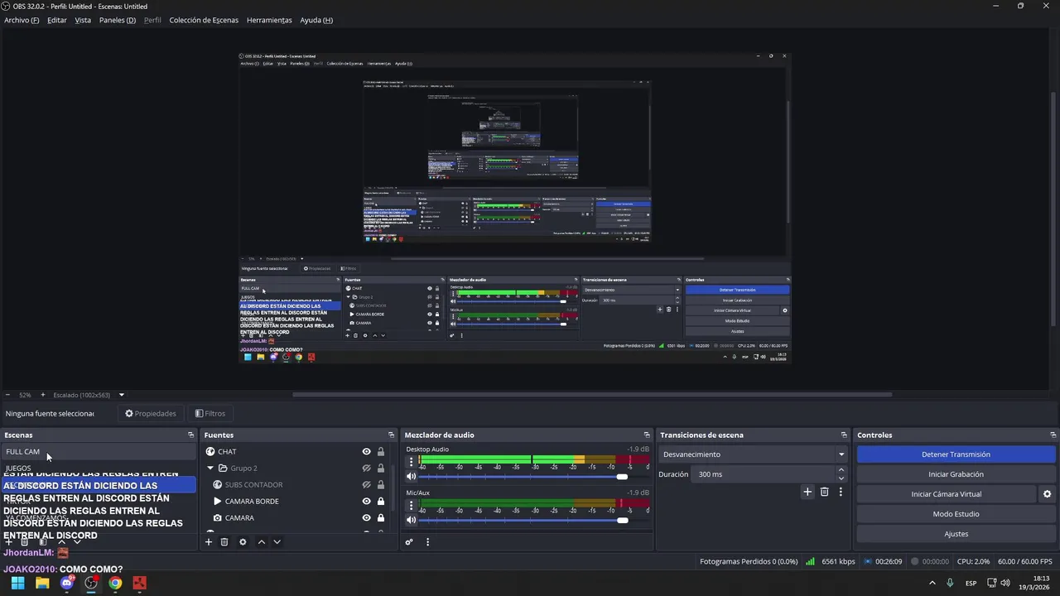The image size is (1060, 596).
Task: Open Ajustes from Controles
Action: (956, 534)
